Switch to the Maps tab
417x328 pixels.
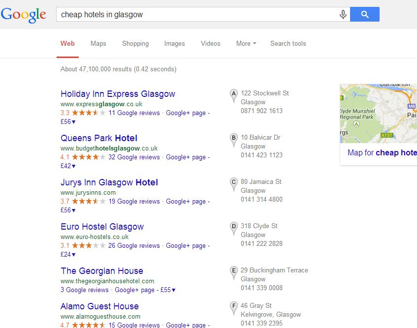98,44
